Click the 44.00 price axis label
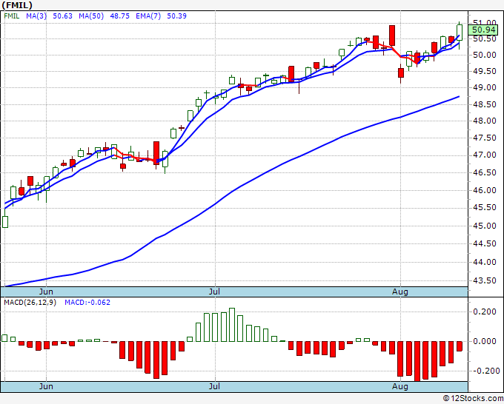The width and height of the screenshot is (504, 404). (x=485, y=262)
